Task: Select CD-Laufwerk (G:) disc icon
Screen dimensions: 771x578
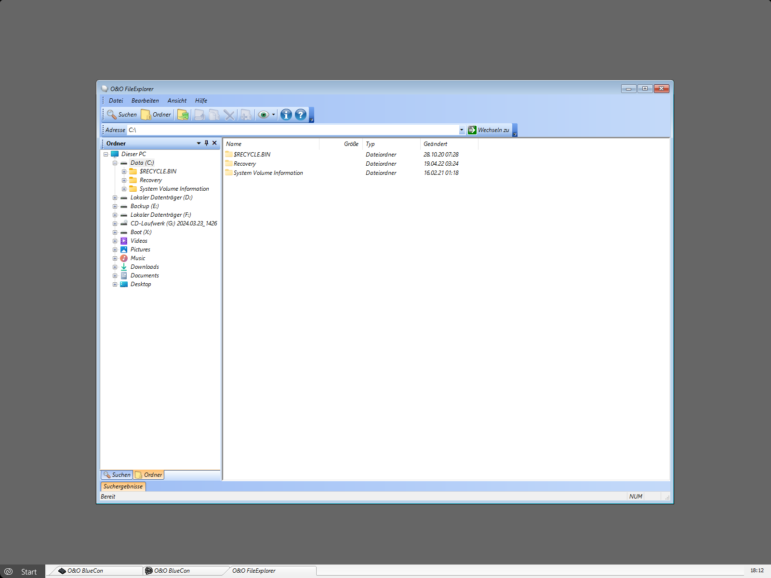Action: (124, 223)
